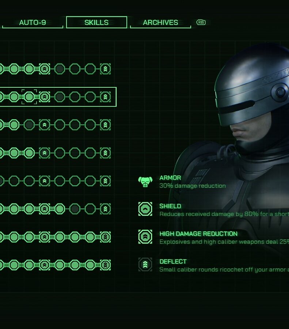The width and height of the screenshot is (289, 329).
Task: Select the High Damage Reduction perk icon in the list
Action: (x=145, y=237)
